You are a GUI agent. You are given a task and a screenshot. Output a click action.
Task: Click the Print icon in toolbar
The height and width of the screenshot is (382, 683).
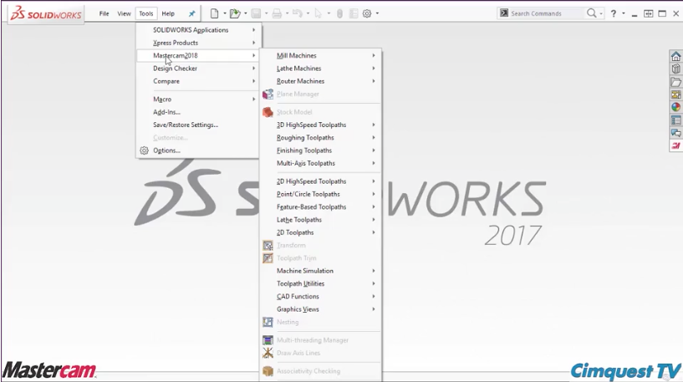(277, 13)
